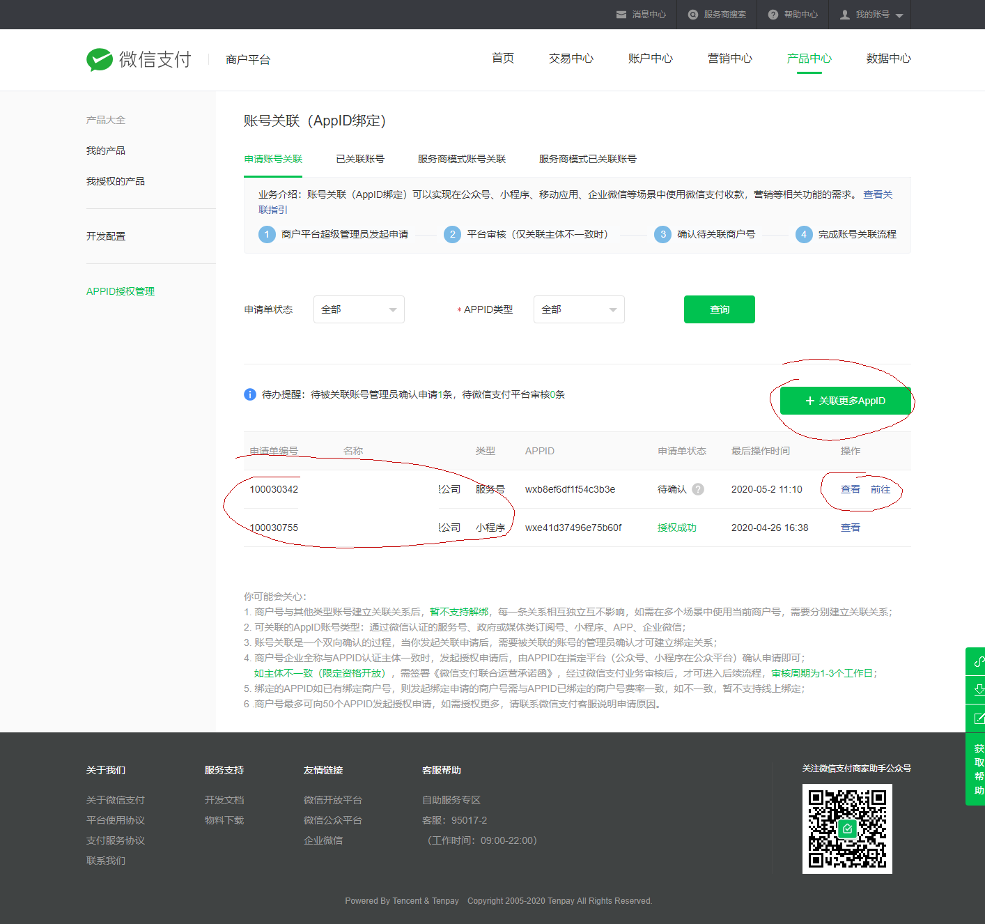985x924 pixels.
Task: Open the 数据中心 navigation item
Action: [889, 59]
